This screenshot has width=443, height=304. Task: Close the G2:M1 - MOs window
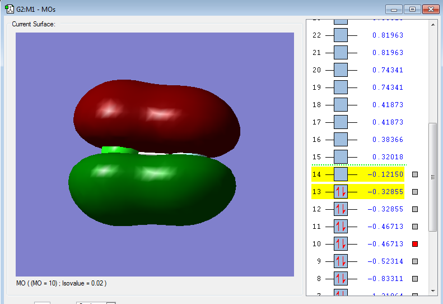point(431,10)
